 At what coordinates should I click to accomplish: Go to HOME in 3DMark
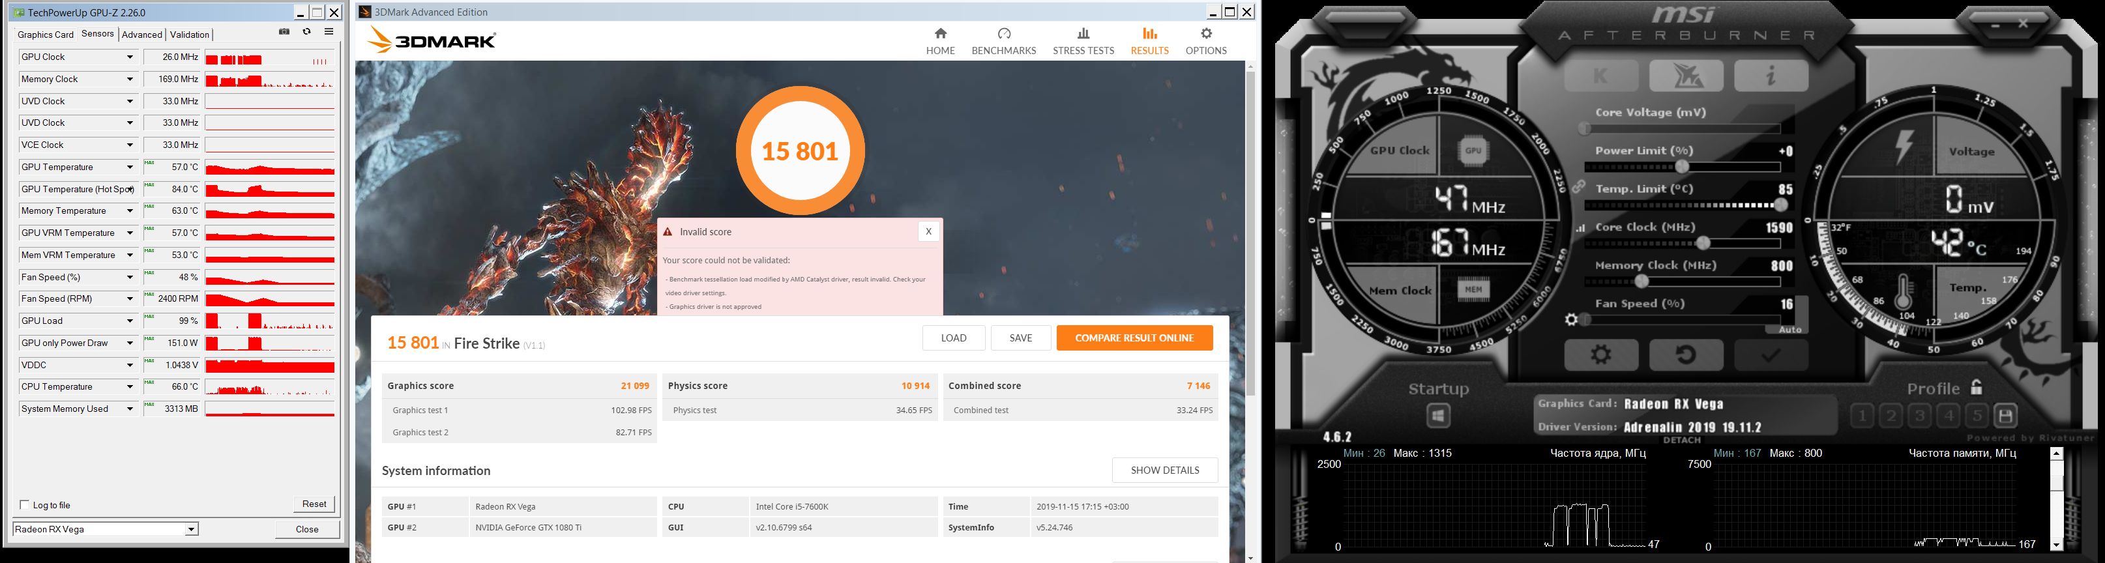pyautogui.click(x=941, y=41)
